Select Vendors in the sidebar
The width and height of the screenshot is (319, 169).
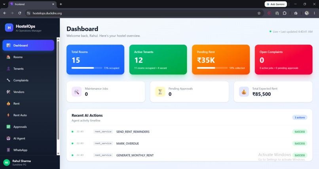28,92
